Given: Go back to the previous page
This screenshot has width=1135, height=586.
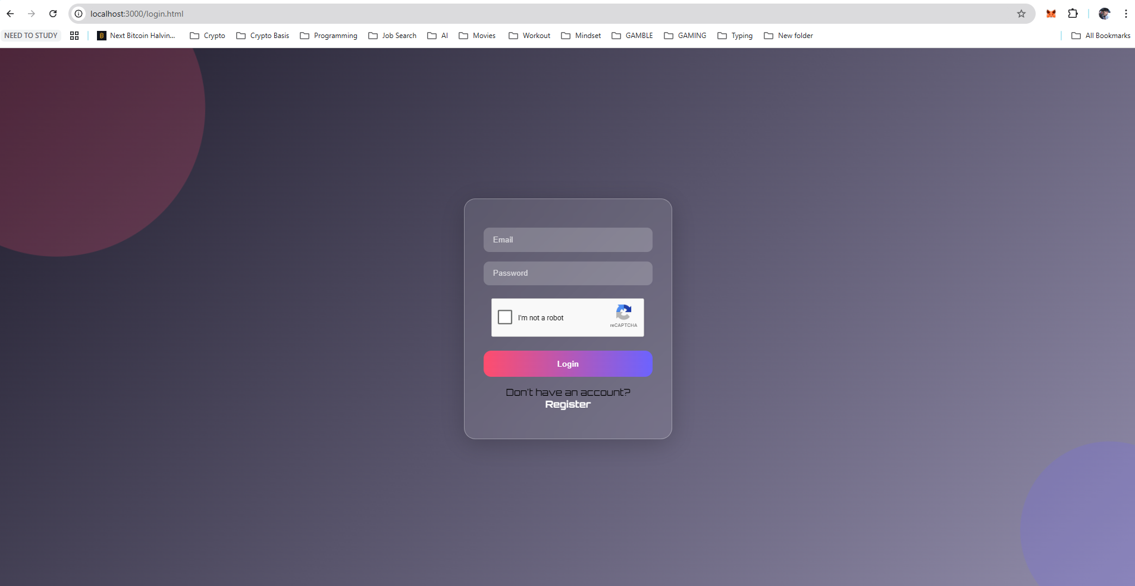Looking at the screenshot, I should tap(10, 14).
